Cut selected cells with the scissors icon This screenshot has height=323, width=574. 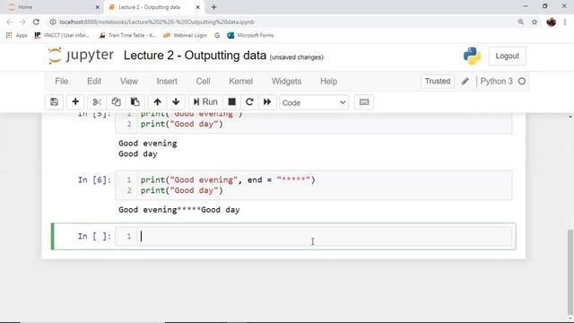[x=97, y=102]
